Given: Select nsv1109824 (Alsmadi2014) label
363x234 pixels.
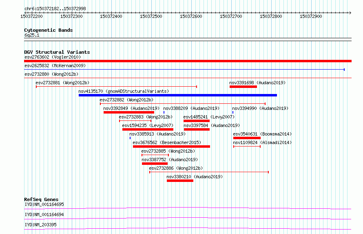Looking at the screenshot, I should [262, 142].
